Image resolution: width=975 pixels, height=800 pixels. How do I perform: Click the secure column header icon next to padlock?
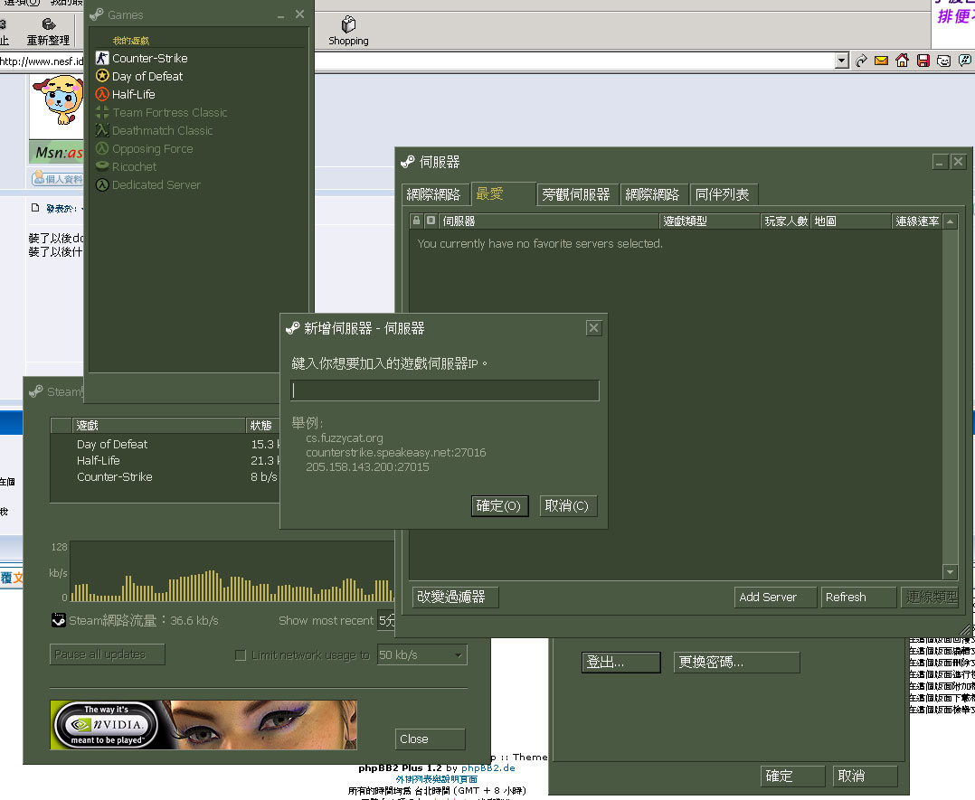[431, 221]
